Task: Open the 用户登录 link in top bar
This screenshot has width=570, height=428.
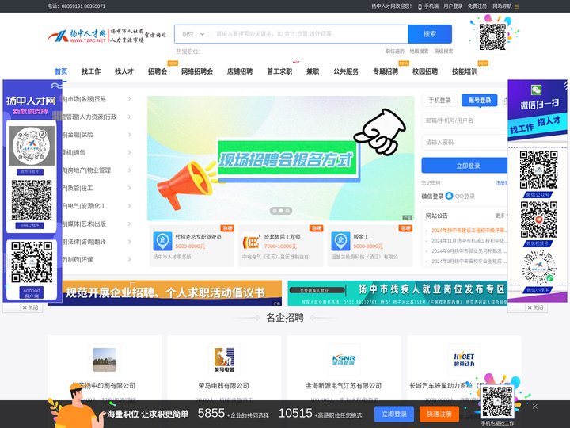Action: click(x=453, y=6)
